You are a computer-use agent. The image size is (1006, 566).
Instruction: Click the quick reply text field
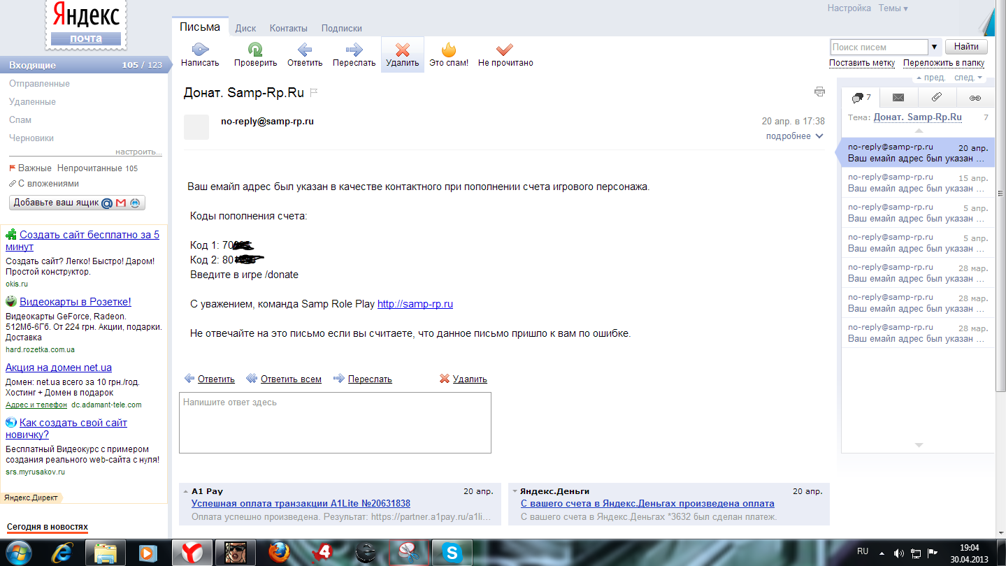[335, 422]
